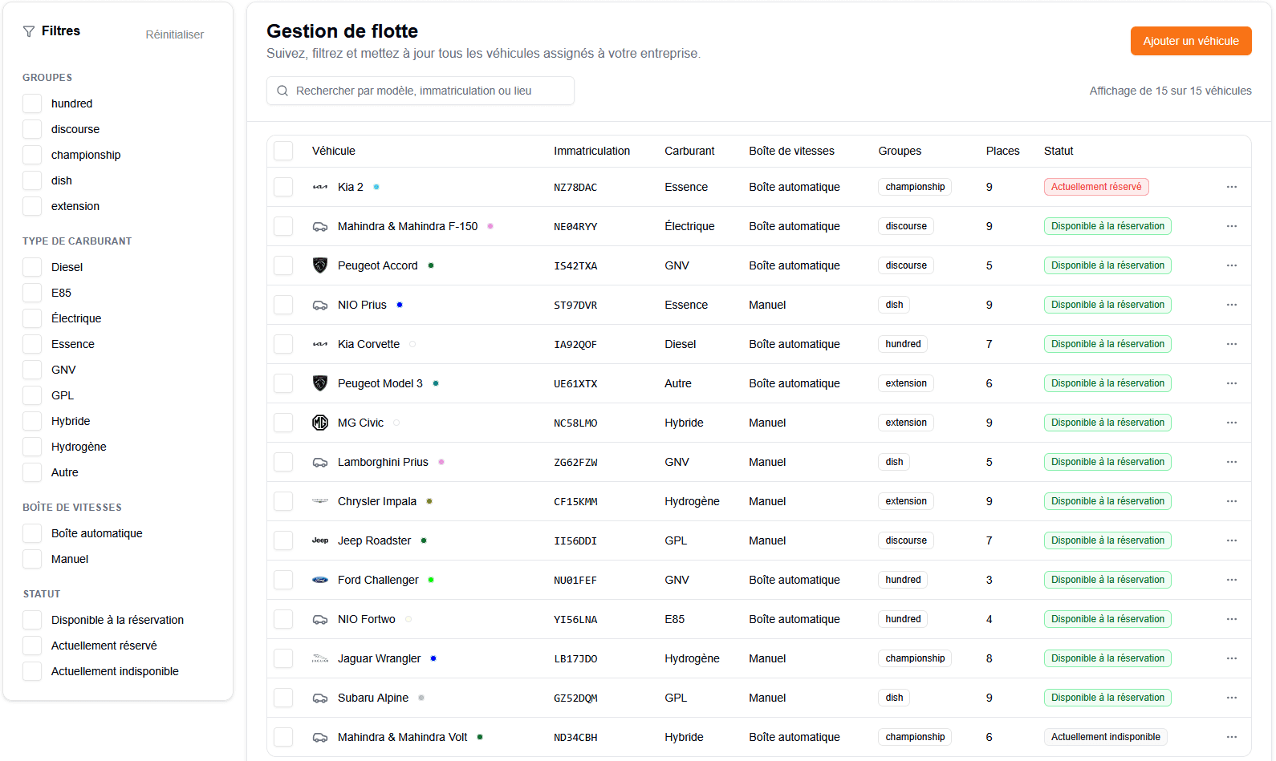Image resolution: width=1276 pixels, height=761 pixels.
Task: Click the car icon beside NIO Fortwo
Action: (320, 619)
